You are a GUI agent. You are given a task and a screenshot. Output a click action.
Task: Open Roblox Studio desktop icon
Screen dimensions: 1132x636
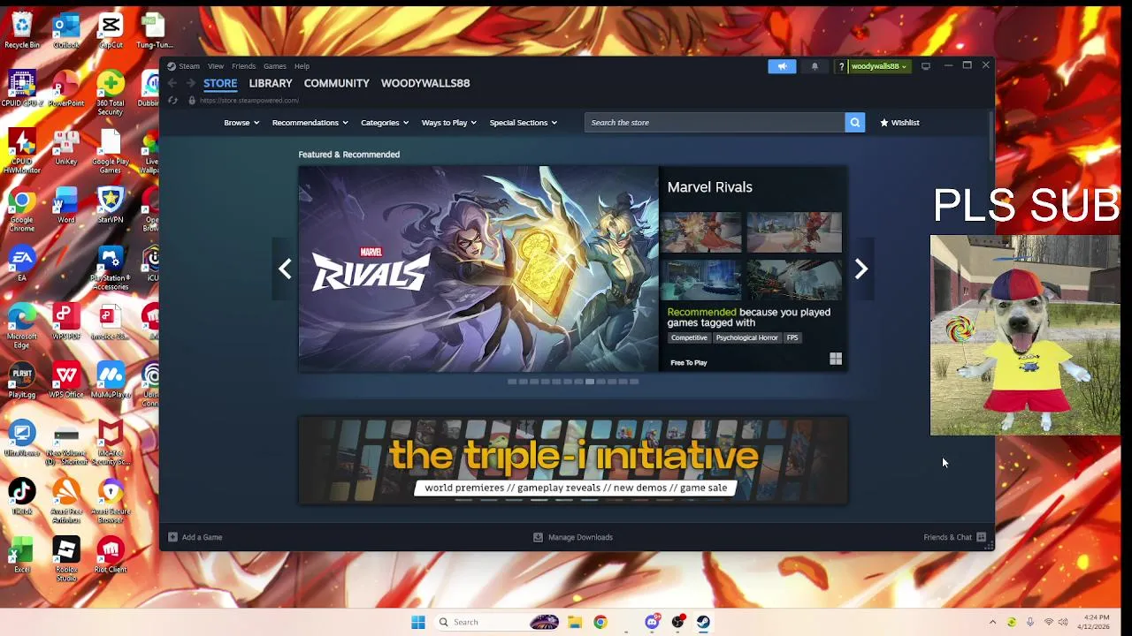[66, 558]
